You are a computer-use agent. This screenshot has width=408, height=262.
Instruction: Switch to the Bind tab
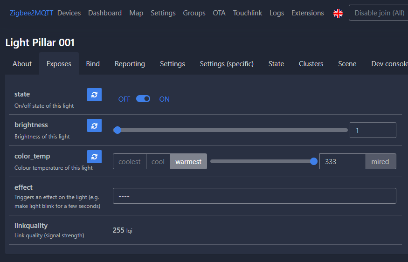click(93, 64)
